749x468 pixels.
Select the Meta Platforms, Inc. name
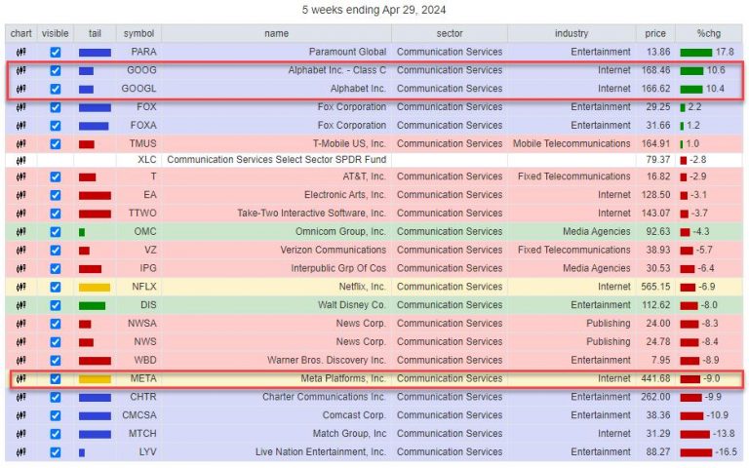(x=343, y=378)
